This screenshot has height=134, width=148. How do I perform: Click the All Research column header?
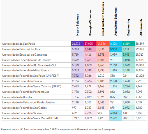[141, 28]
